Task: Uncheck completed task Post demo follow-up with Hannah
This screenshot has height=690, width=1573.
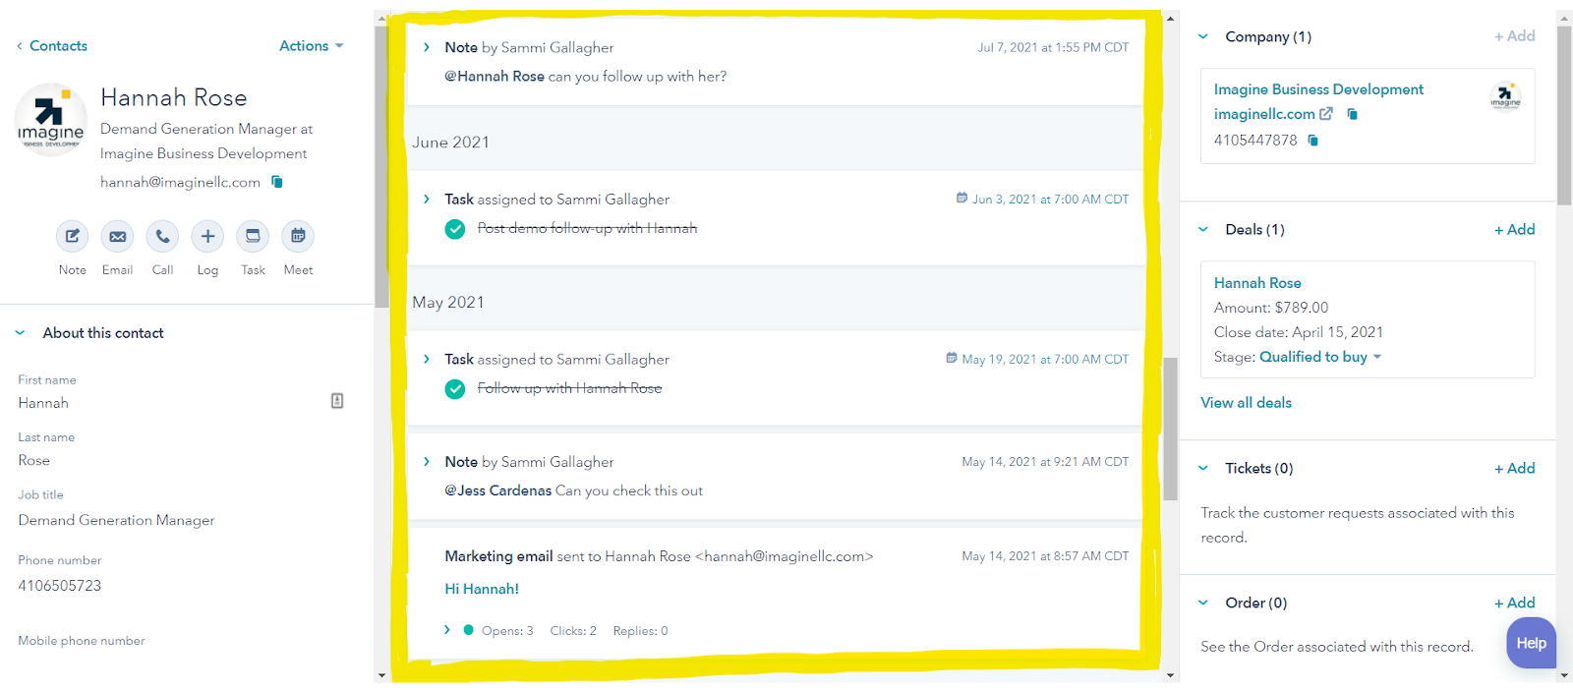Action: pyautogui.click(x=455, y=229)
